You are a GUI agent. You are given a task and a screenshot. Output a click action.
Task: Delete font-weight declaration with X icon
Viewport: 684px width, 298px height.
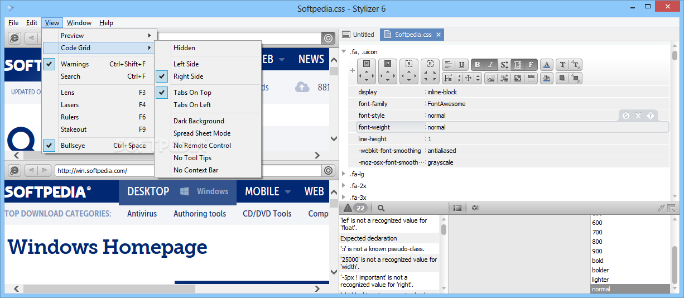click(638, 116)
